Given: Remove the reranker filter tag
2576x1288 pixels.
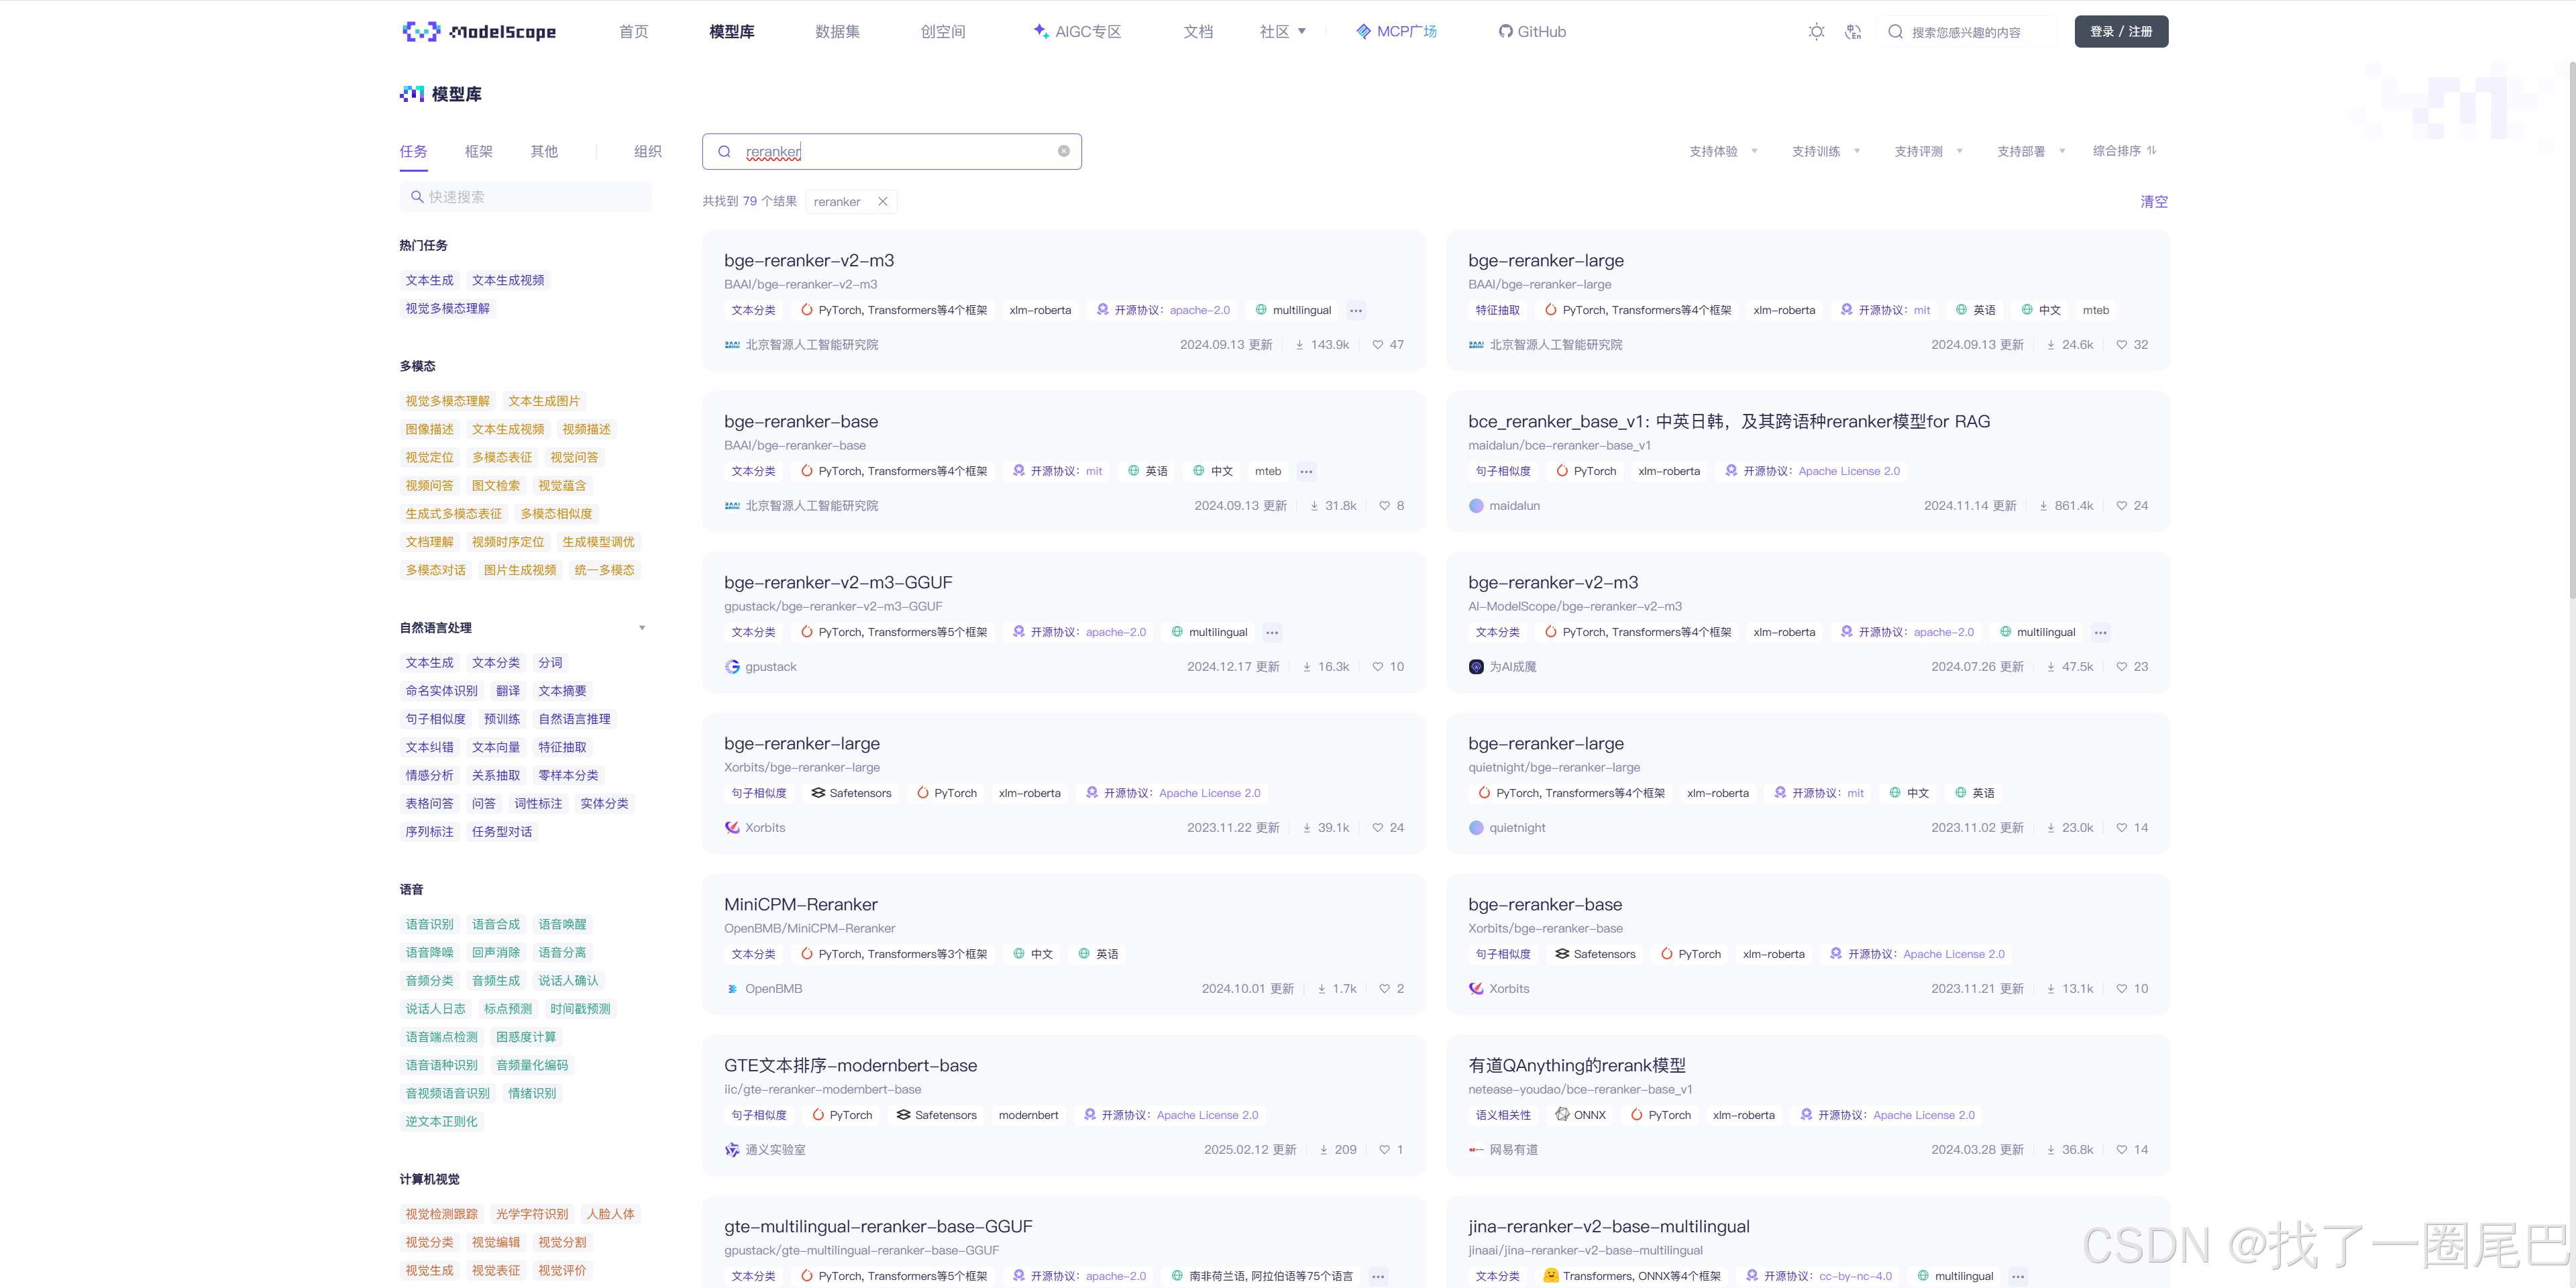Looking at the screenshot, I should (882, 202).
